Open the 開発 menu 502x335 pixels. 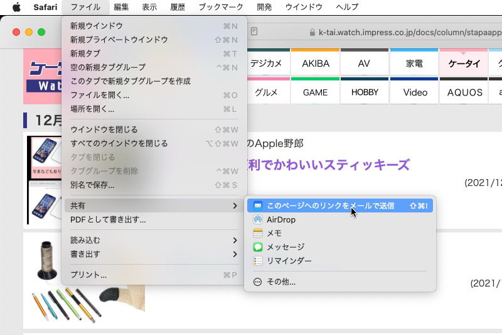264,7
